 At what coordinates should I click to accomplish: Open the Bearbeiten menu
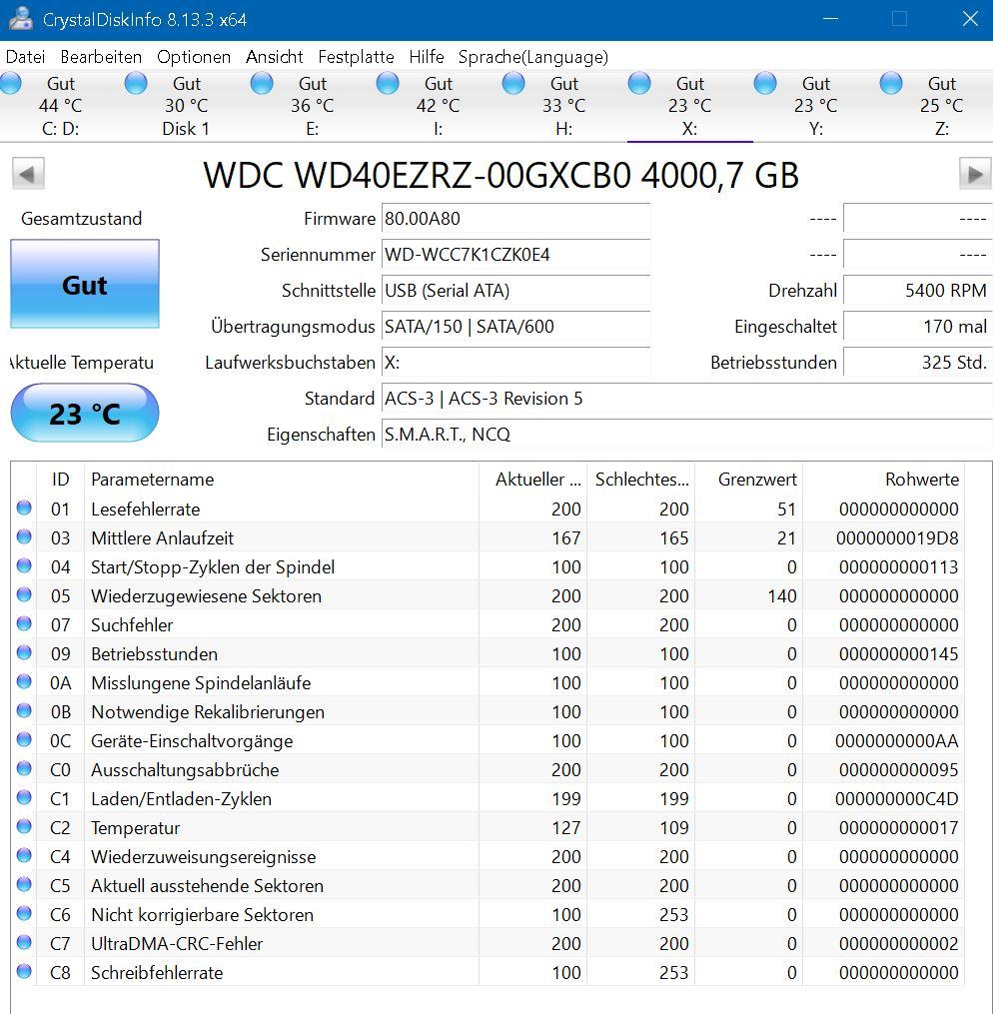click(101, 57)
